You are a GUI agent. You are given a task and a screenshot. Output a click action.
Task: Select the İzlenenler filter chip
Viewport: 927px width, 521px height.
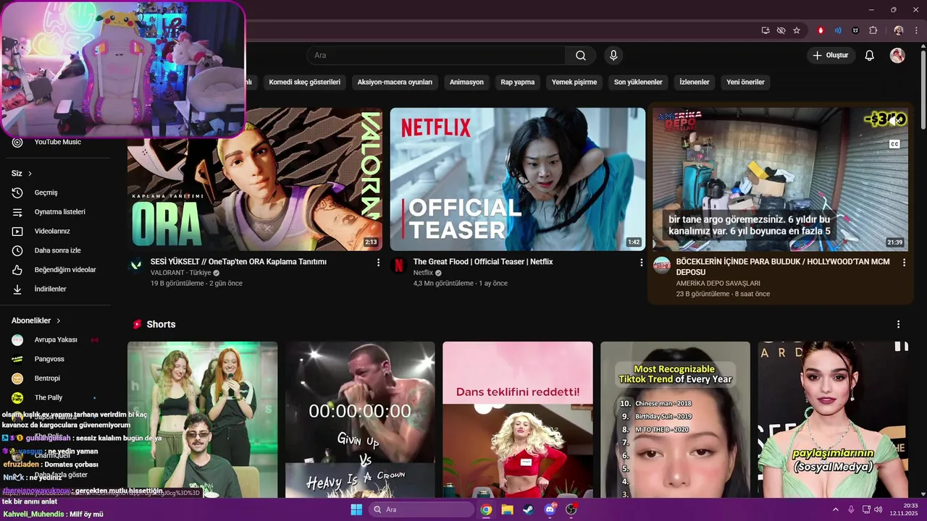pos(695,82)
